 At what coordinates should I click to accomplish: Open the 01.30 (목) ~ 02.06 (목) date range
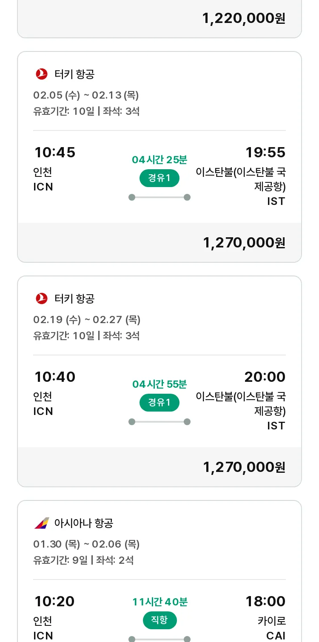click(86, 544)
